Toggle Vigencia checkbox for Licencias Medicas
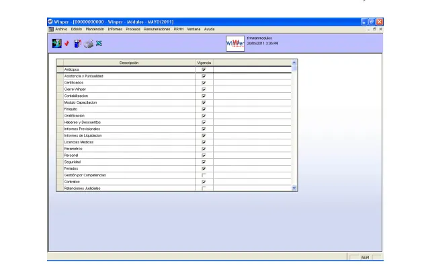This screenshot has width=428, height=270. tap(204, 142)
